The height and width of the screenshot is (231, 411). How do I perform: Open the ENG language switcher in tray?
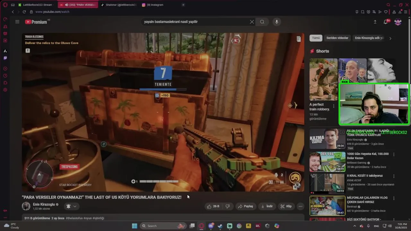pos(376,226)
